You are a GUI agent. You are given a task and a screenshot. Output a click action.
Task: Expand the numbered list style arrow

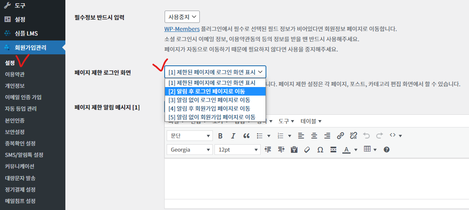point(290,136)
